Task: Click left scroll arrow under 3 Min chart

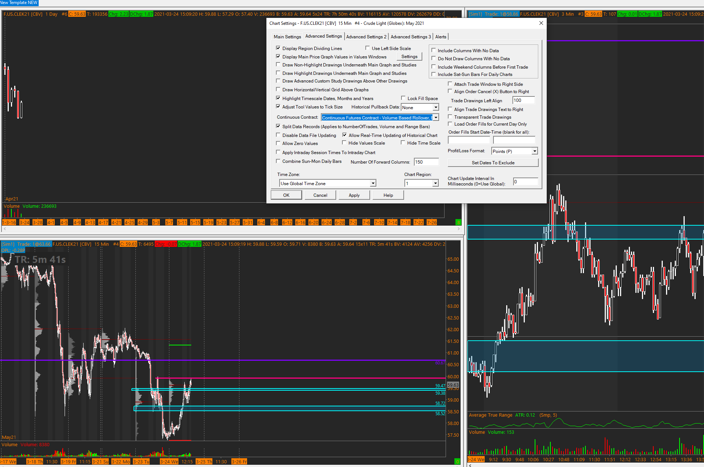Action: tap(470, 465)
